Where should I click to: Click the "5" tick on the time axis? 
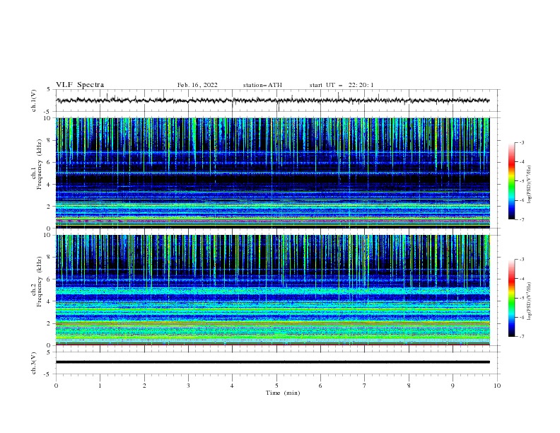pyautogui.click(x=276, y=386)
